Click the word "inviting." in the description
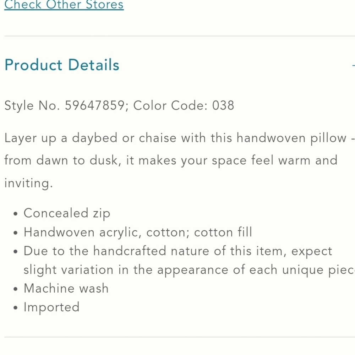The image size is (355, 355). coord(28,183)
